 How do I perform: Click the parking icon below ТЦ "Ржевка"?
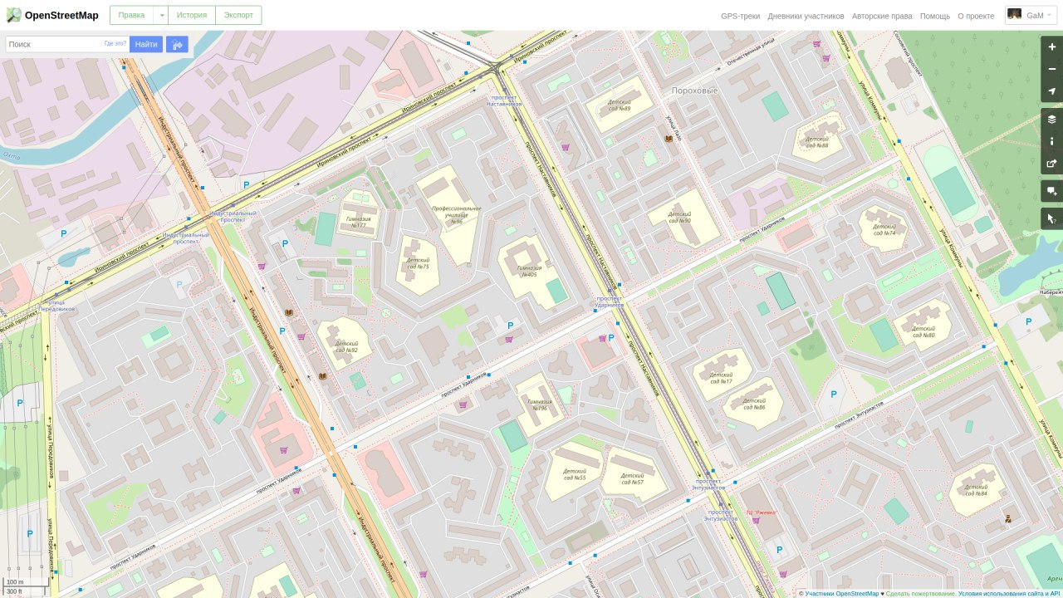click(779, 550)
